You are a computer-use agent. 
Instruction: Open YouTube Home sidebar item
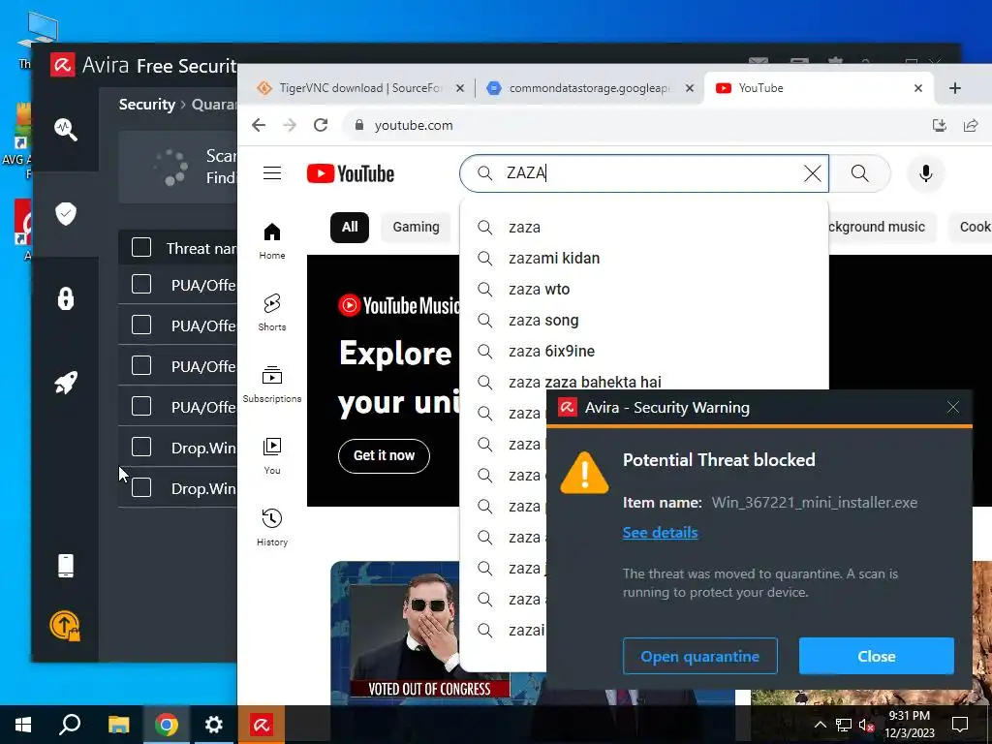pos(272,241)
